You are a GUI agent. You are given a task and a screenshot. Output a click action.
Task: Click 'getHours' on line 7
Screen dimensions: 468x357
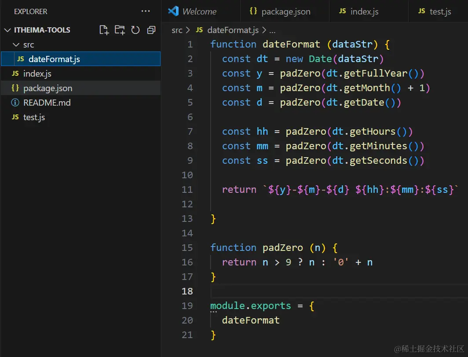tap(373, 132)
